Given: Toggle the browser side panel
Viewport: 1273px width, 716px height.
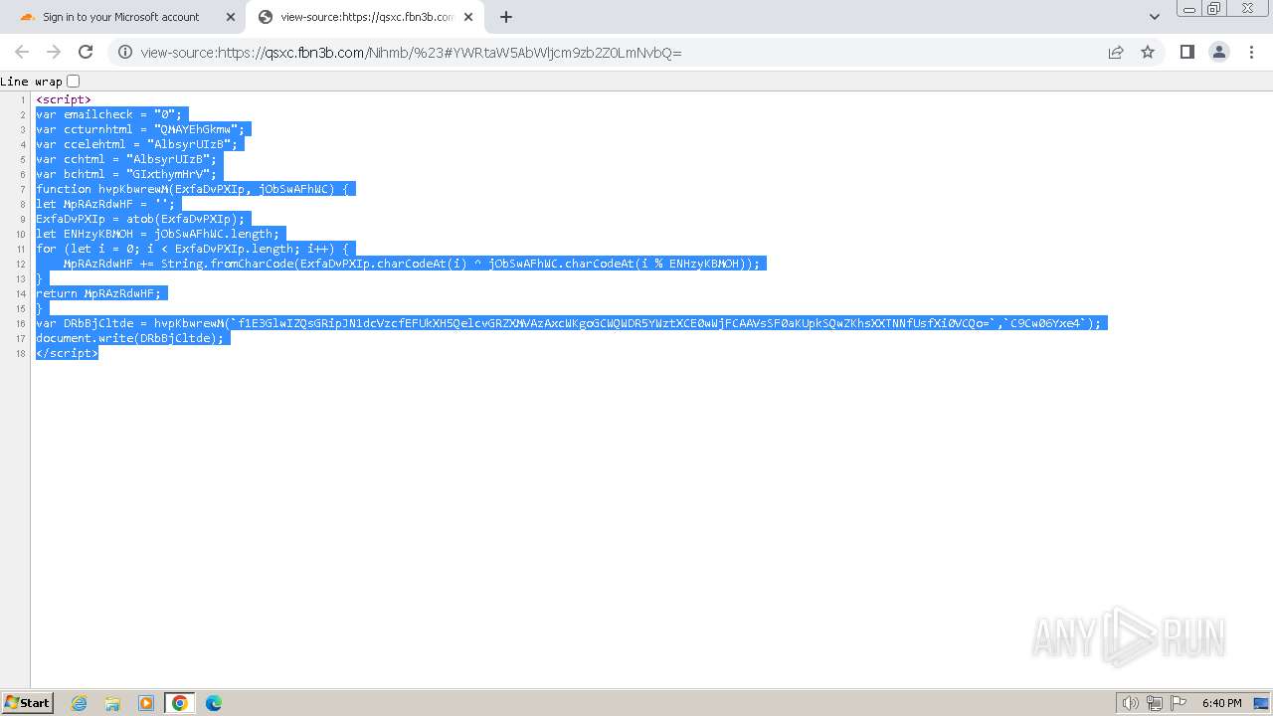Looking at the screenshot, I should [x=1186, y=52].
